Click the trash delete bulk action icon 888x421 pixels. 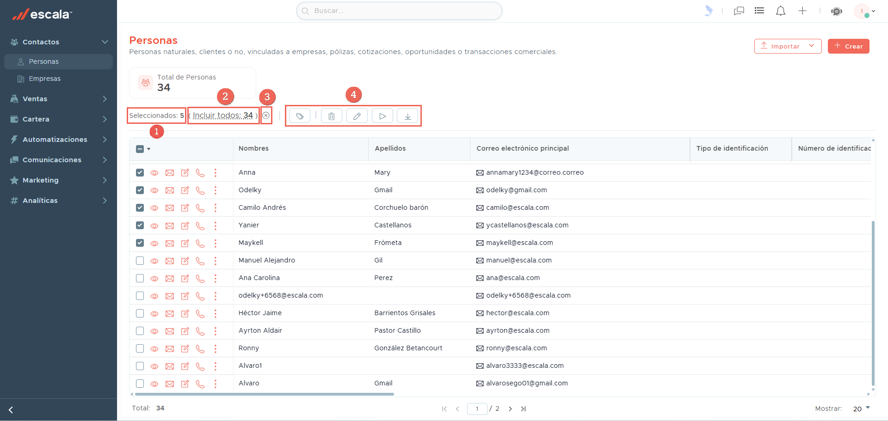tap(332, 116)
